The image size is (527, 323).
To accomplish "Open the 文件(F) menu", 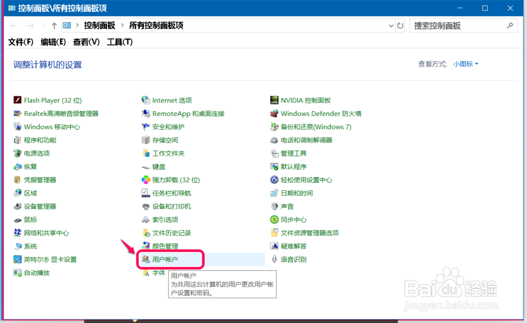I will (x=21, y=42).
